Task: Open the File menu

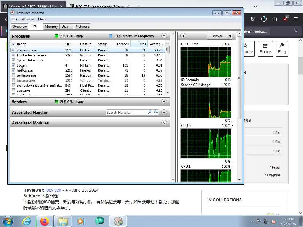Action: tap(14, 19)
